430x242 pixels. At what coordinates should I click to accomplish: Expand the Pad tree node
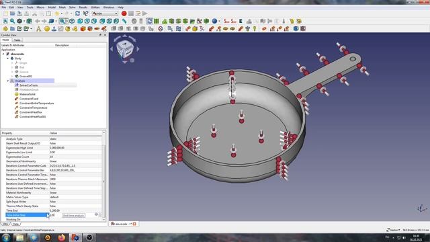point(12,67)
